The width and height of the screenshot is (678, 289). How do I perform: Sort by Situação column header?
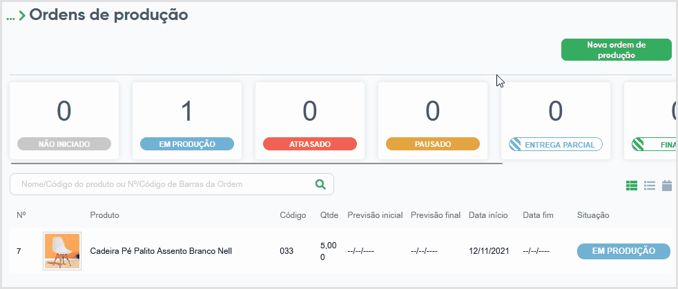593,215
